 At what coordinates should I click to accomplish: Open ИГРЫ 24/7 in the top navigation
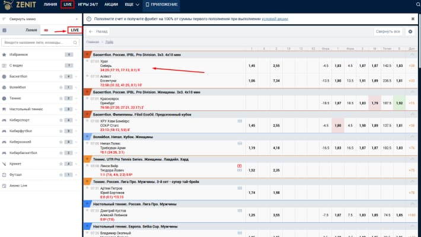tap(88, 5)
